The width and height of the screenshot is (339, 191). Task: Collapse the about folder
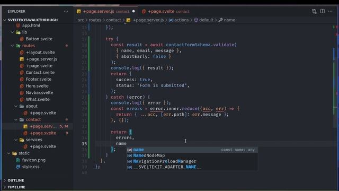(x=16, y=106)
